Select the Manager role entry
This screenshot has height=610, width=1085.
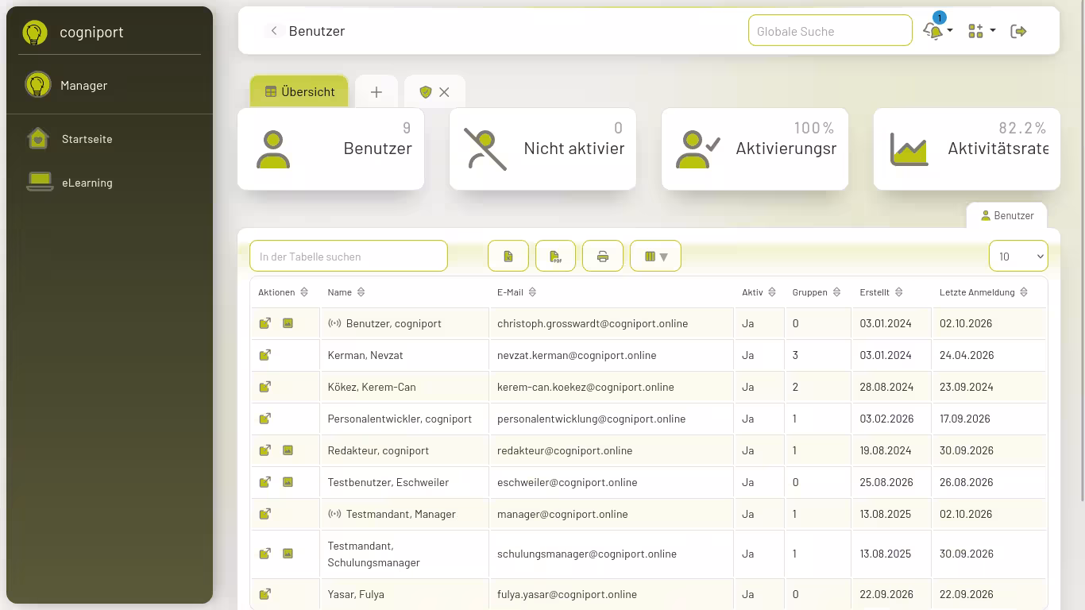(x=83, y=85)
